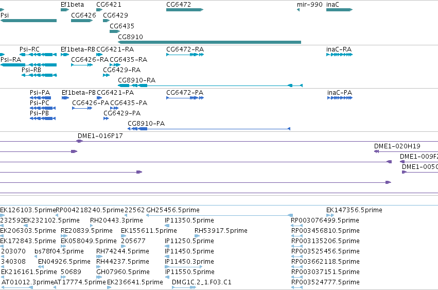Click the IP11450.5prime EST label
438x290 pixels.
click(x=189, y=251)
